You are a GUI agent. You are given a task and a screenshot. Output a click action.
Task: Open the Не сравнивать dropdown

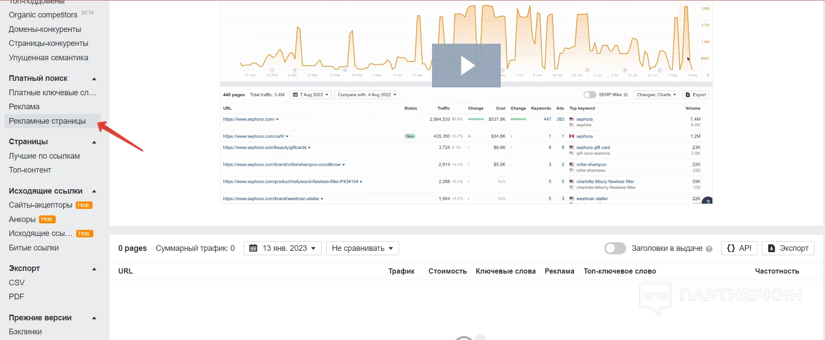[362, 248]
